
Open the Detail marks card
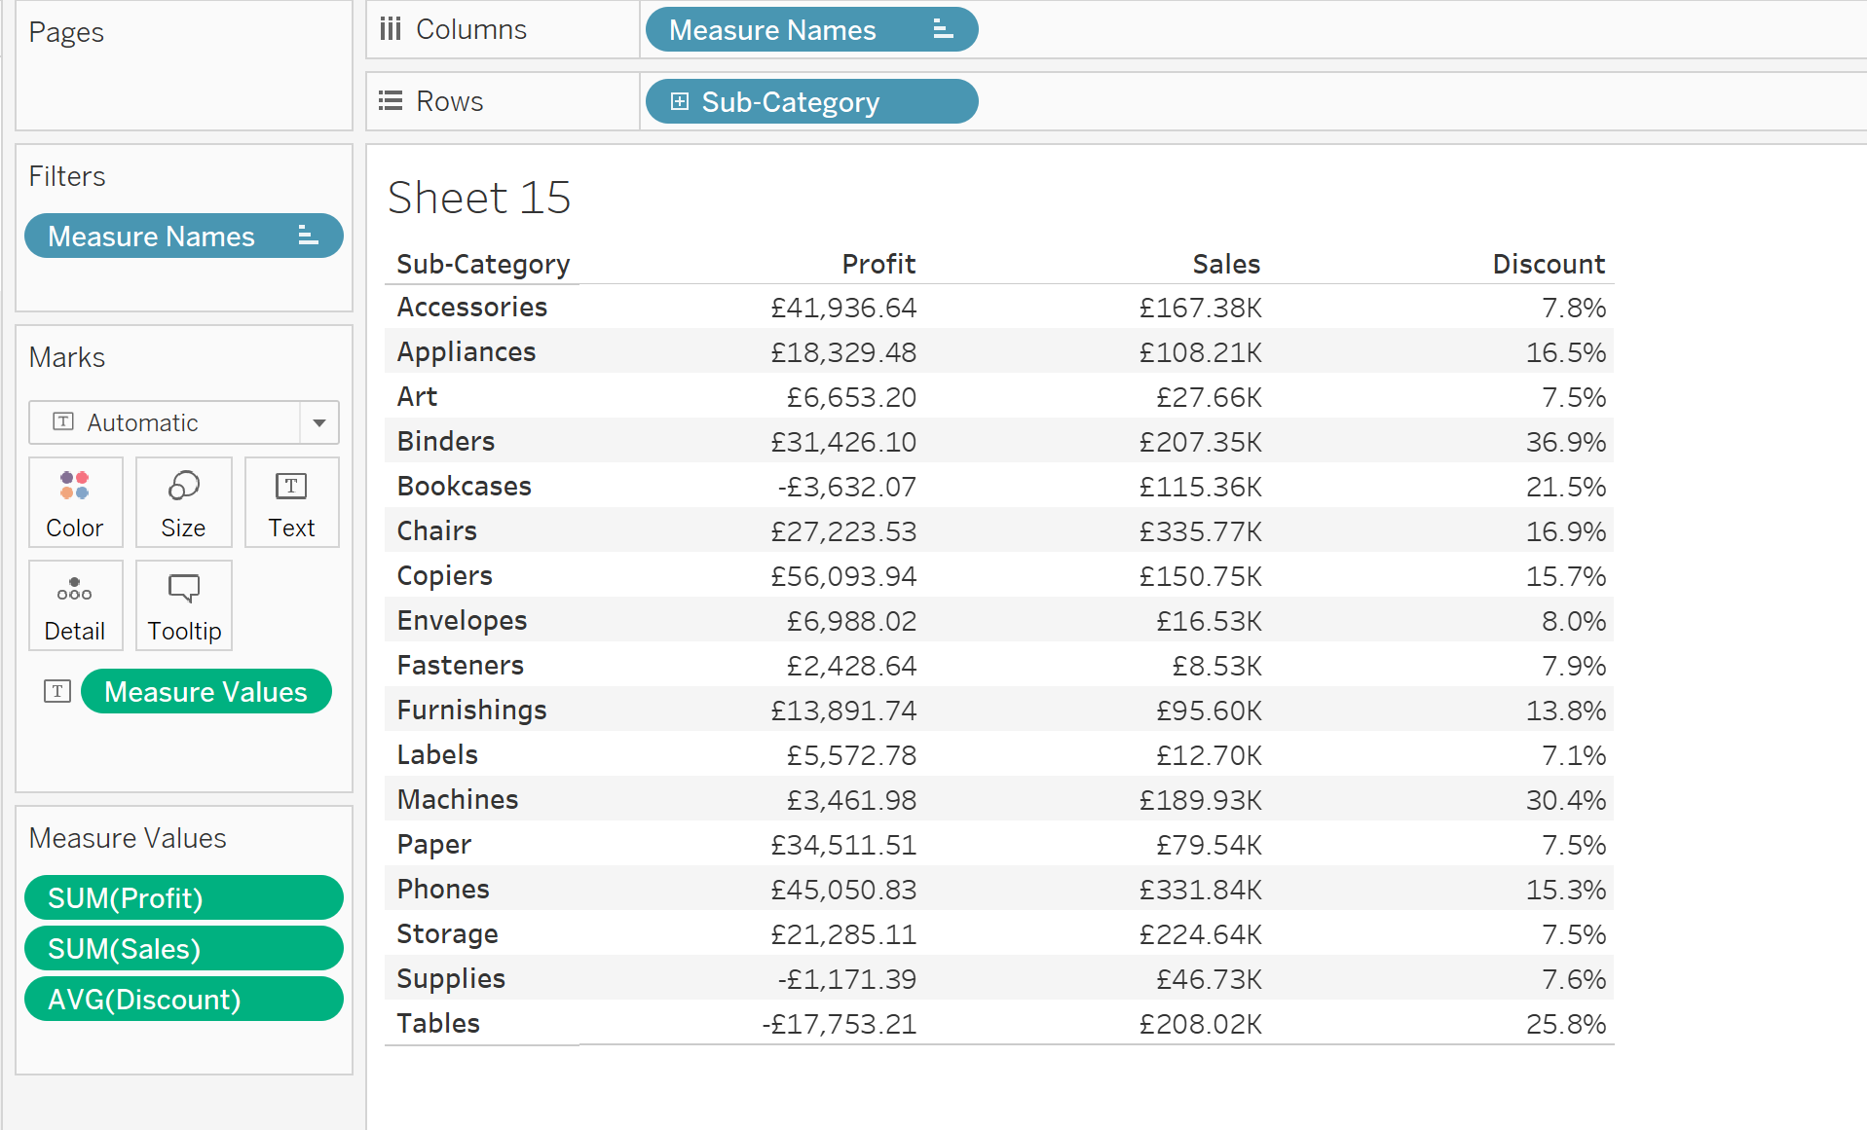click(75, 605)
